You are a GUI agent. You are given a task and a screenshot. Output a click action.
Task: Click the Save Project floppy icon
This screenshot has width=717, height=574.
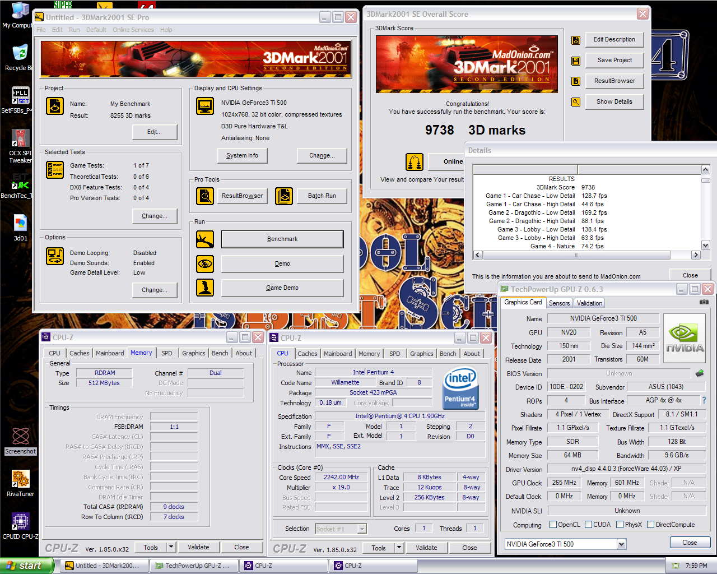click(575, 61)
